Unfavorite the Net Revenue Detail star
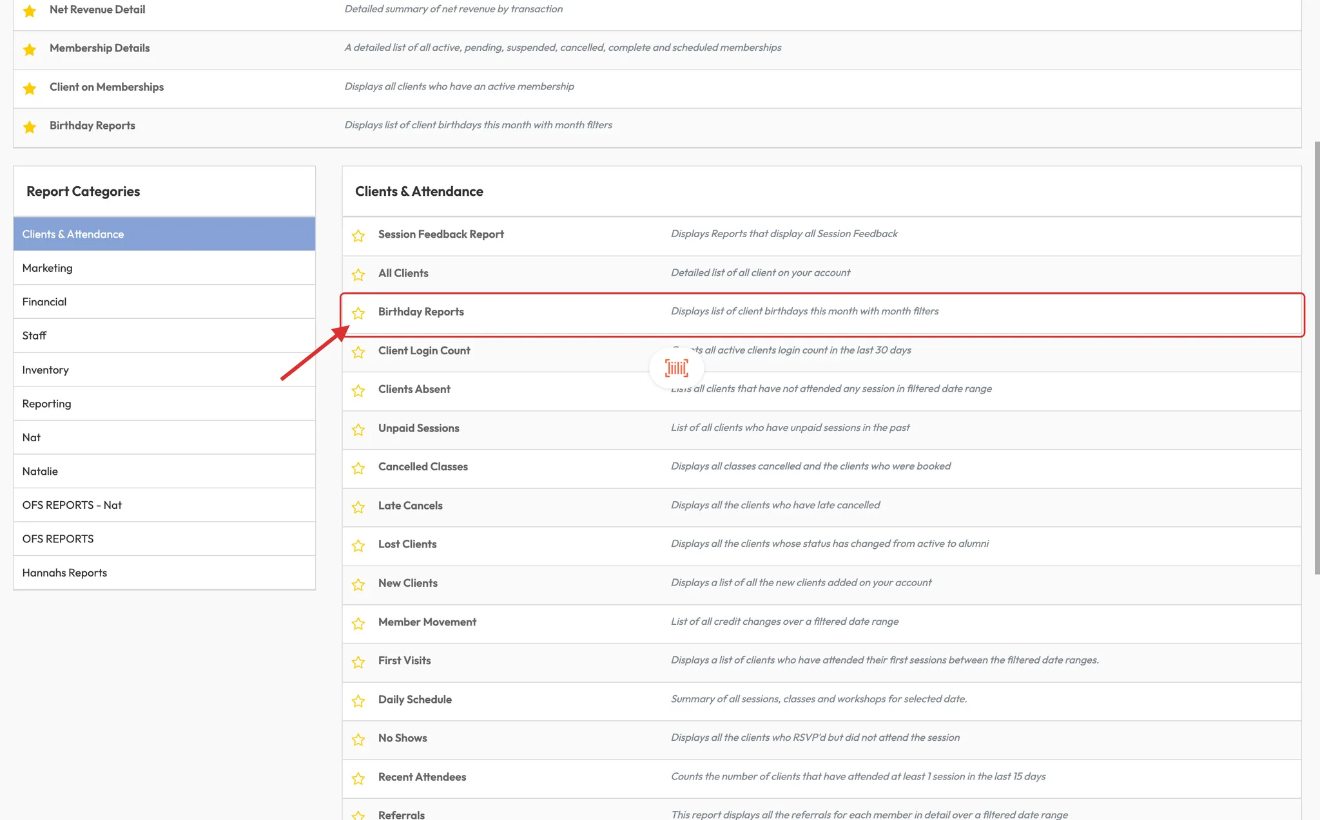The width and height of the screenshot is (1320, 820). pos(30,11)
